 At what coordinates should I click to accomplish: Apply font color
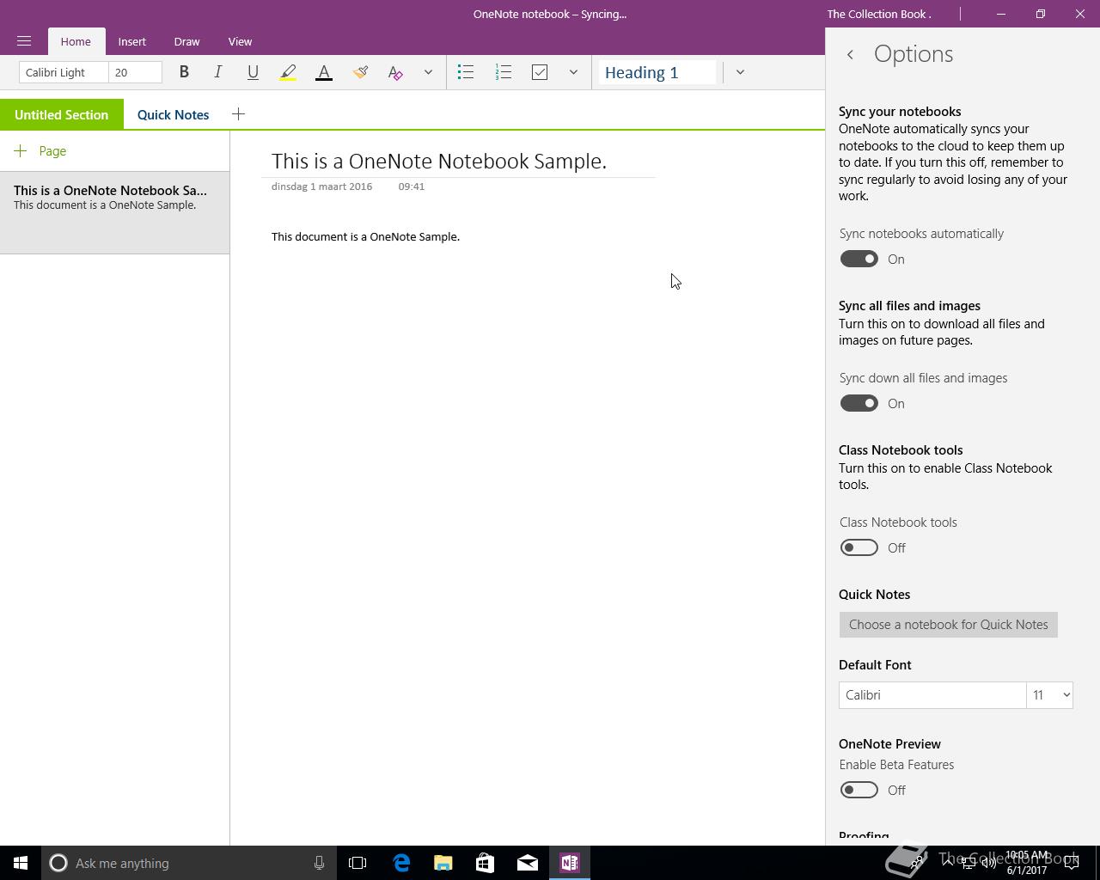tap(324, 72)
